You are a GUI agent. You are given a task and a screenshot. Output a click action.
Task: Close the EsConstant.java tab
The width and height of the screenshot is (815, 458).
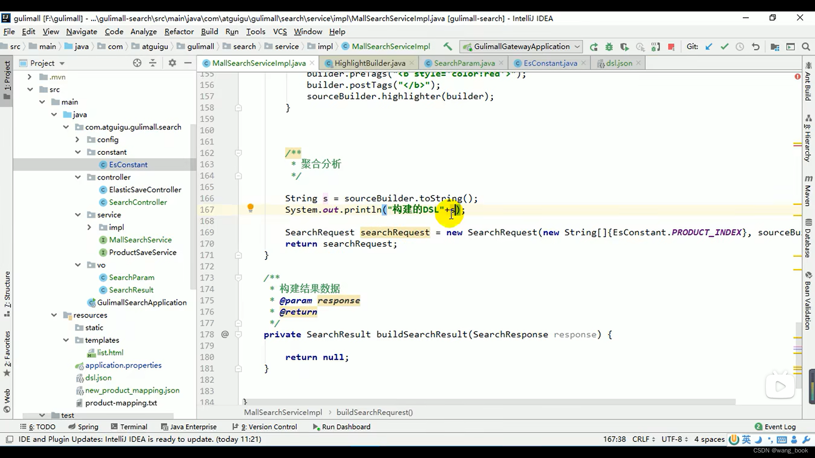[x=584, y=63]
